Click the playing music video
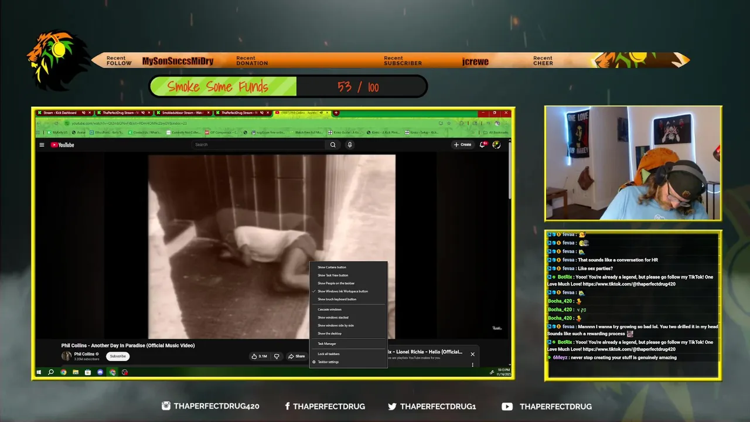The height and width of the screenshot is (422, 750). (271, 246)
